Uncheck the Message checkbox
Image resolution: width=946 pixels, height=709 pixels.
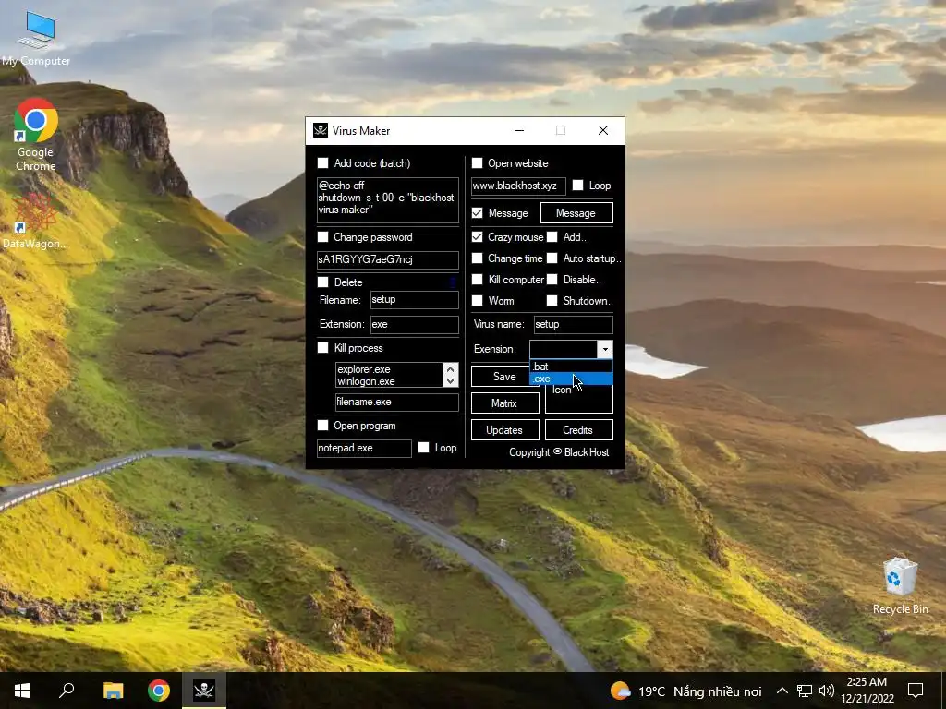[x=478, y=213]
